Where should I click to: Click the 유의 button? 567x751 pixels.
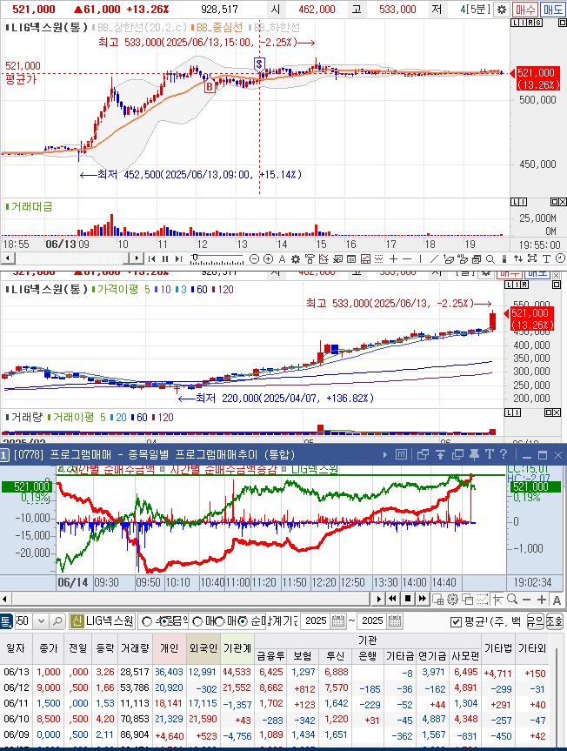point(535,621)
